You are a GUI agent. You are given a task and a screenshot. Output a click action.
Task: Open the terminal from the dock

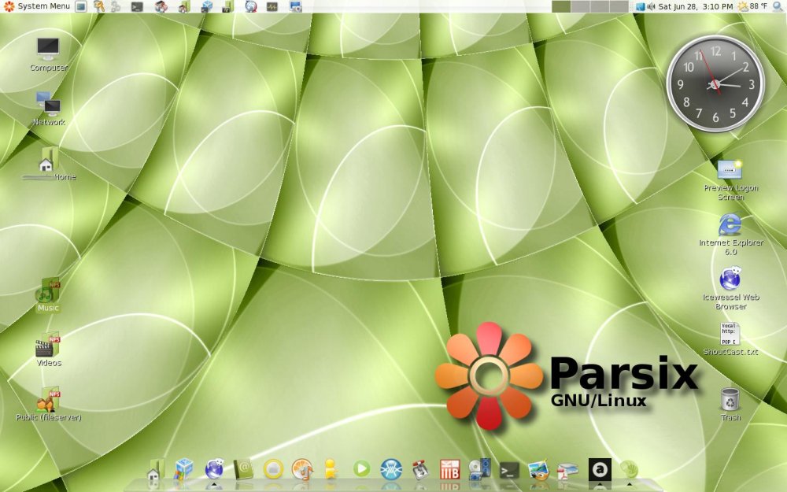point(509,470)
